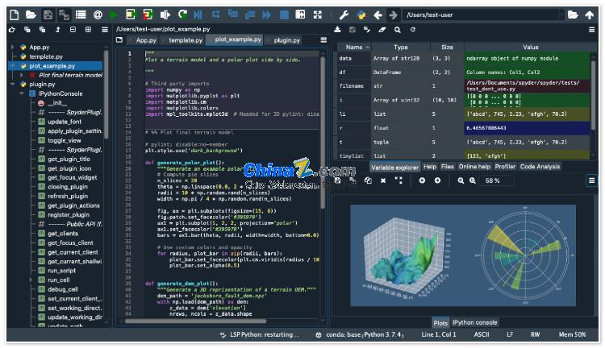Open the Preferences wrench icon
This screenshot has height=348, width=605.
343,14
